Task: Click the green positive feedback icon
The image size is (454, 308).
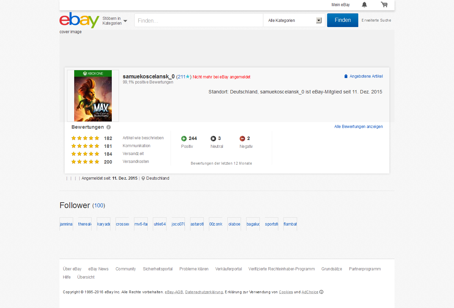Action: click(184, 138)
